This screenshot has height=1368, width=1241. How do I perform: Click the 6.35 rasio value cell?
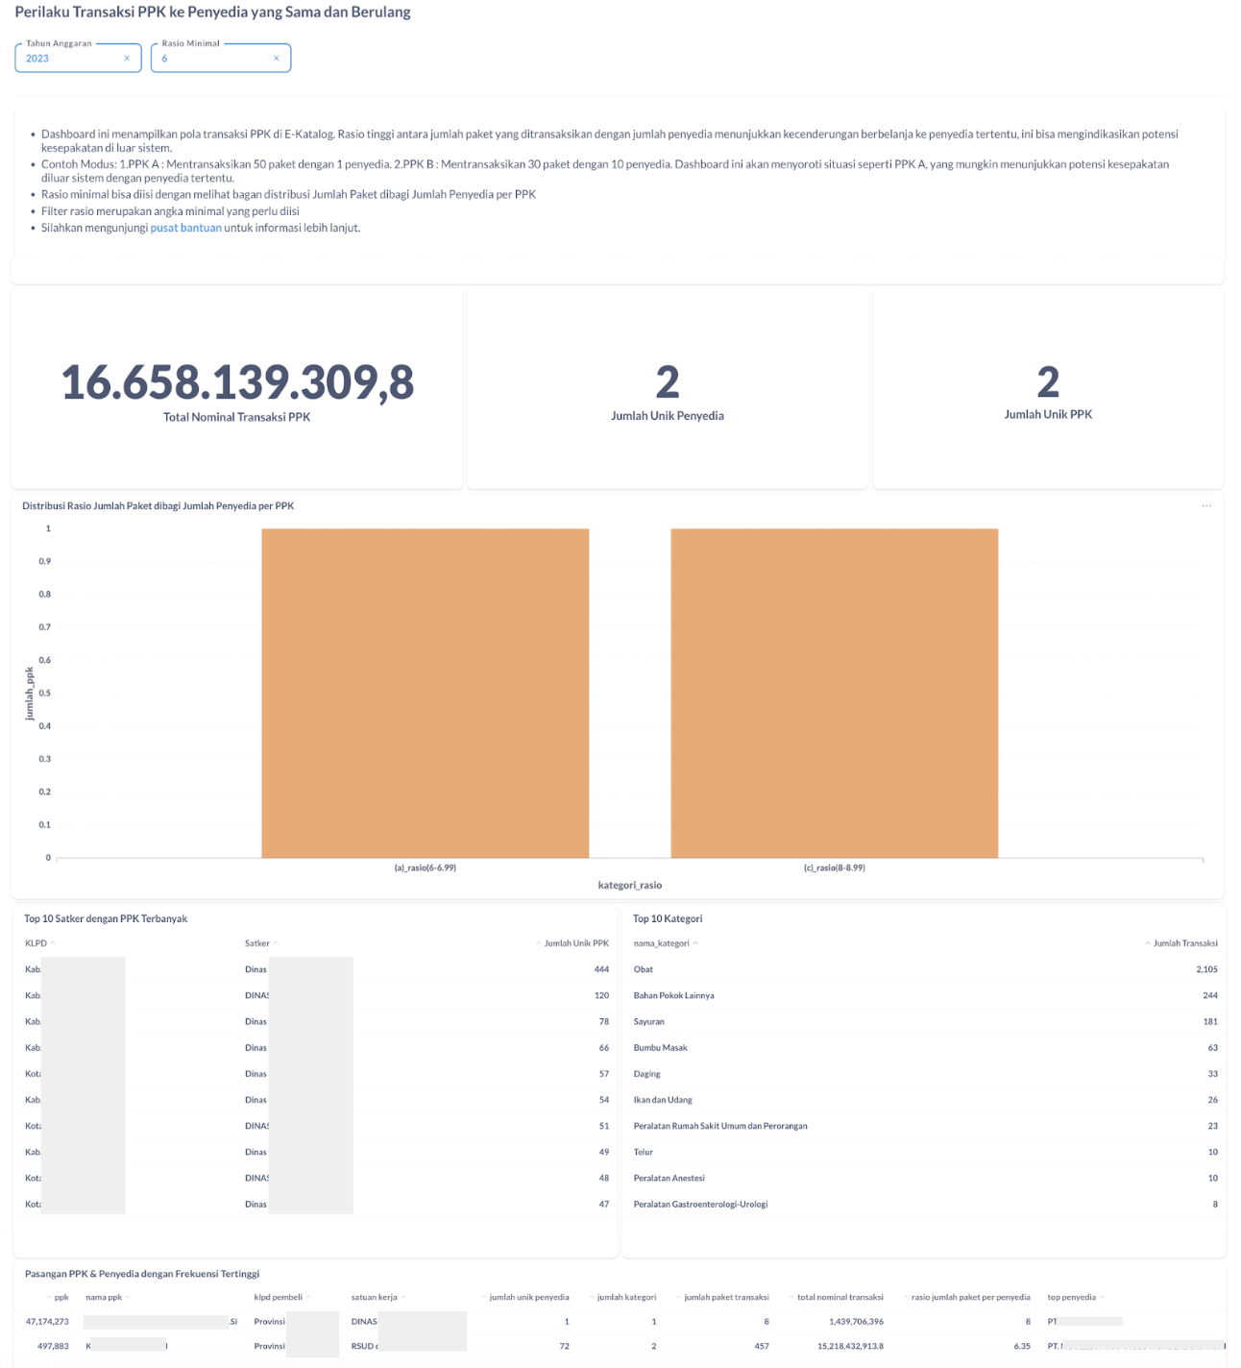coord(1022,1346)
